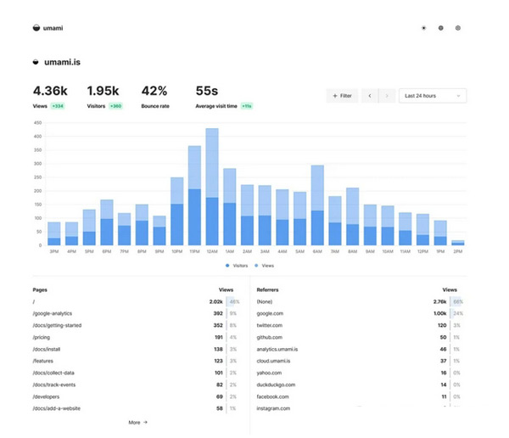This screenshot has height=438, width=509.
Task: Open the language globe icon
Action: [441, 28]
